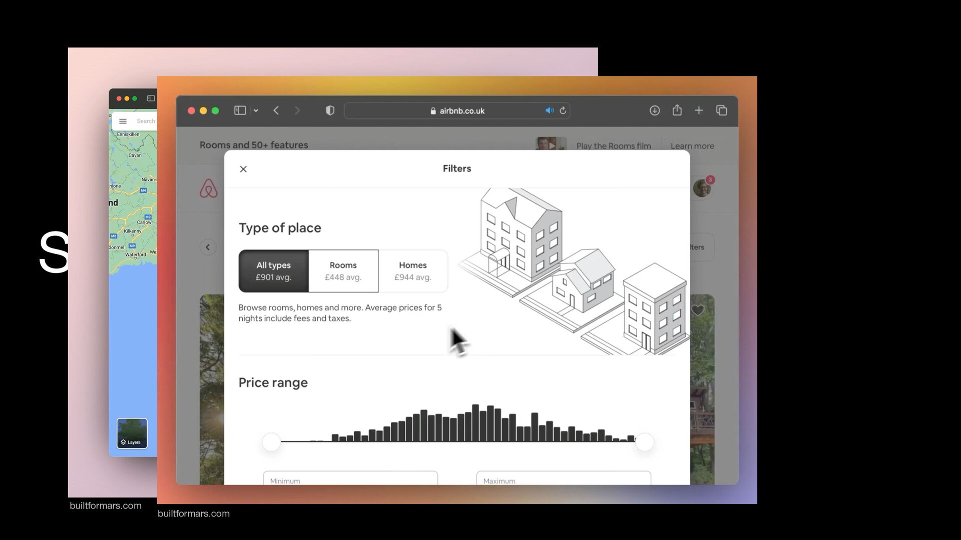Image resolution: width=961 pixels, height=540 pixels.
Task: Go back with Safari's back arrow
Action: tap(276, 110)
